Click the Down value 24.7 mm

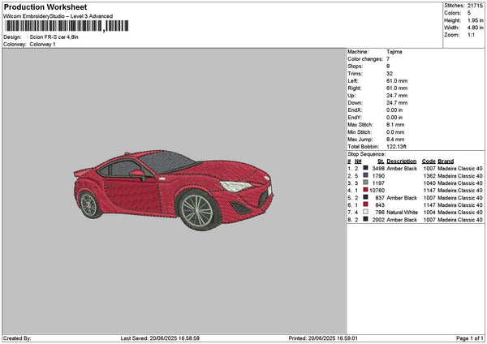click(x=397, y=103)
